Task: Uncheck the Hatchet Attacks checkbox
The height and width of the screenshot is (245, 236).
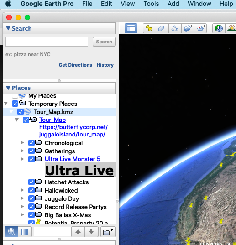Action: tap(31, 182)
